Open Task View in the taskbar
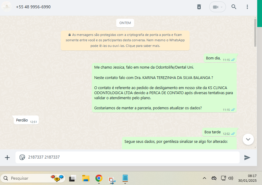262x185 pixels. point(72,178)
